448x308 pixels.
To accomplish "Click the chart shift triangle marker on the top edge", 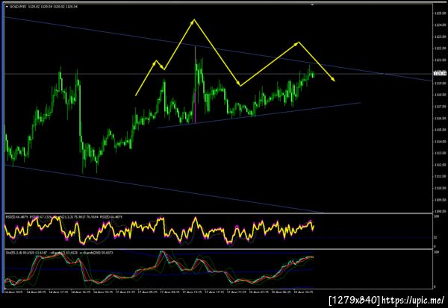I will tap(312, 4).
